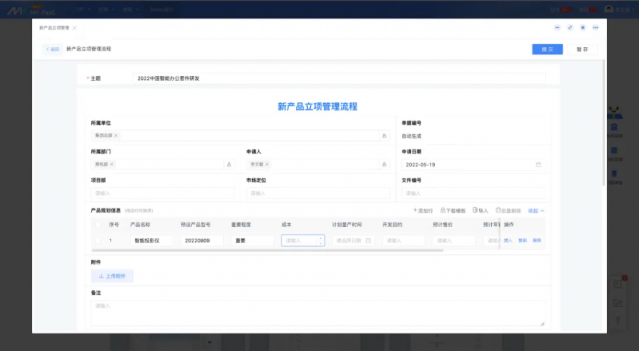Click the 暂存 save draft button

pyautogui.click(x=582, y=49)
